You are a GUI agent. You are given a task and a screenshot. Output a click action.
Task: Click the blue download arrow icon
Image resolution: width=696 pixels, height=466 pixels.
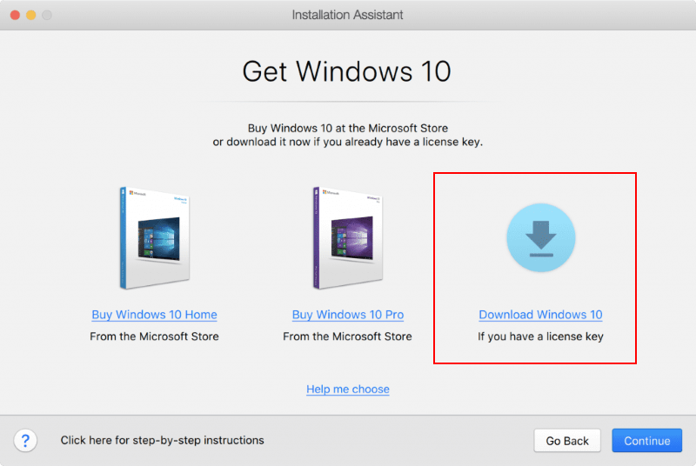[540, 238]
